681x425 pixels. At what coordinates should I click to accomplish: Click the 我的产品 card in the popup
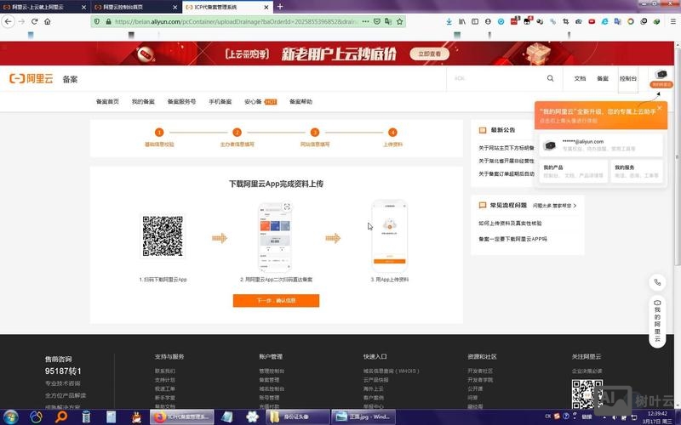pos(573,172)
